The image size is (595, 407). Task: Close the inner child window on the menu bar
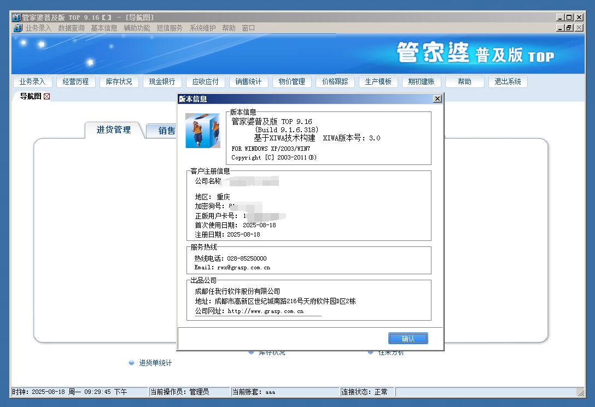[579, 28]
